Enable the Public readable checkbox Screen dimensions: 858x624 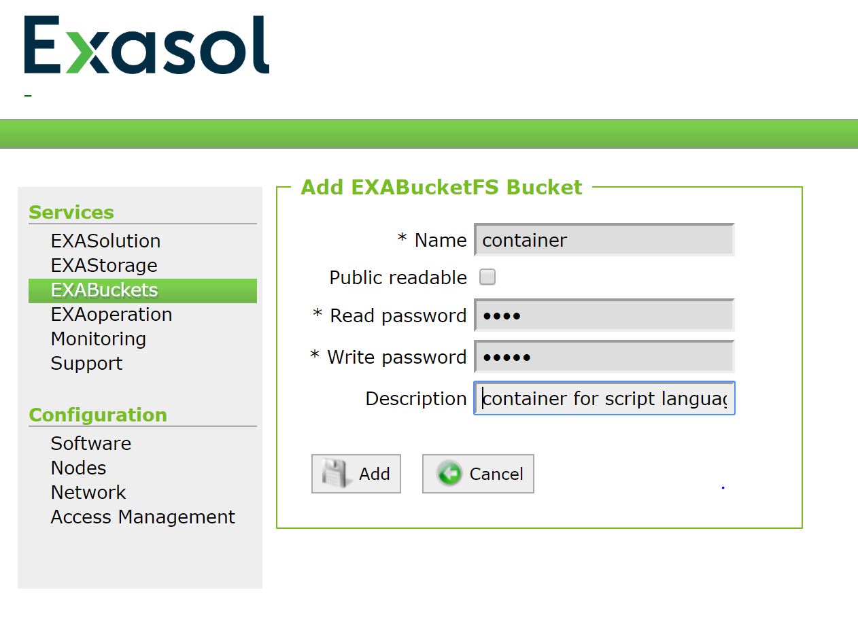[487, 277]
